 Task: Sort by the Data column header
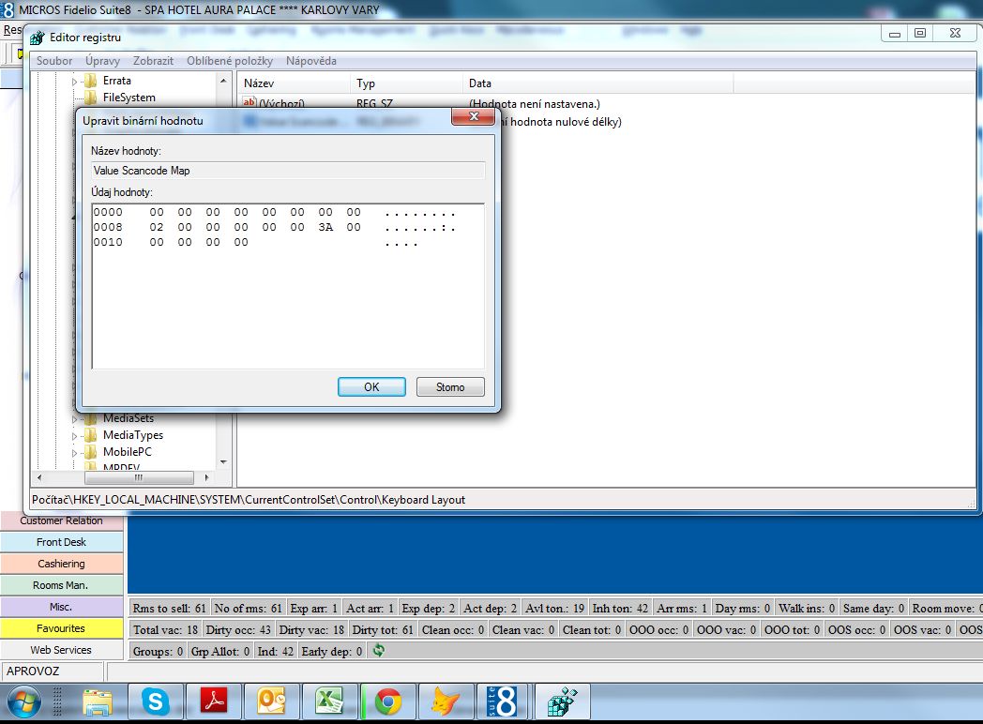(598, 83)
